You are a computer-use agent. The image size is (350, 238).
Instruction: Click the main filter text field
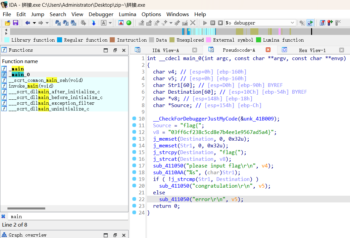click(68, 217)
